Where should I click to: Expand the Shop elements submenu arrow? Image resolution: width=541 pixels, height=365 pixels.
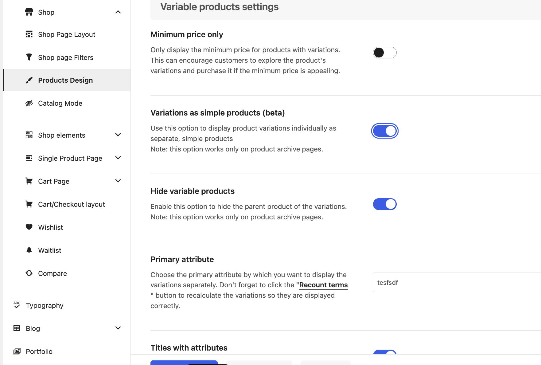point(118,135)
